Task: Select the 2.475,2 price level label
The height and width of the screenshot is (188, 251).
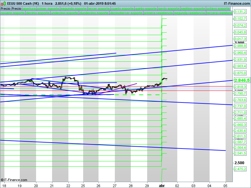Action: click(240, 169)
